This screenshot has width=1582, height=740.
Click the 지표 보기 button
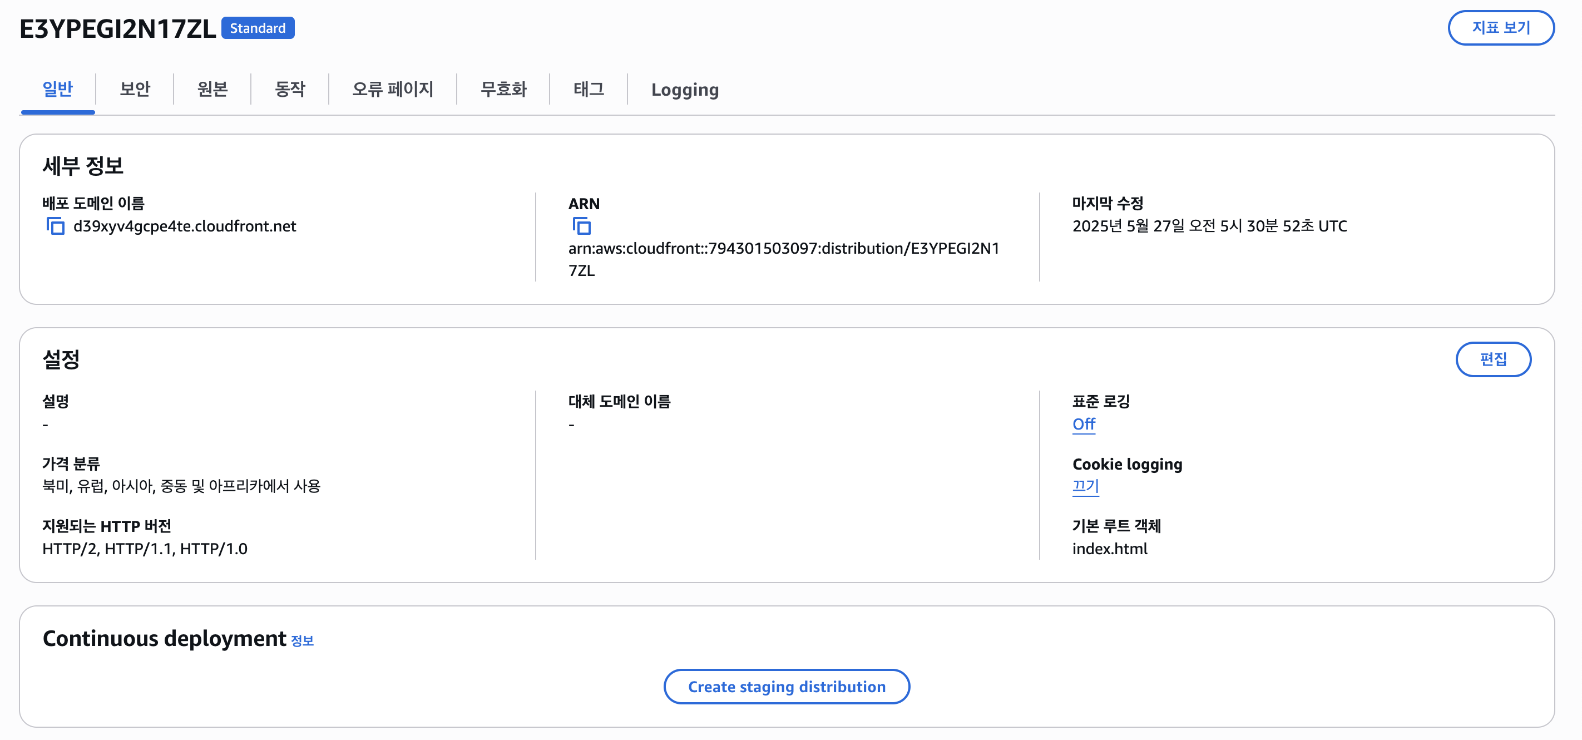[x=1500, y=28]
